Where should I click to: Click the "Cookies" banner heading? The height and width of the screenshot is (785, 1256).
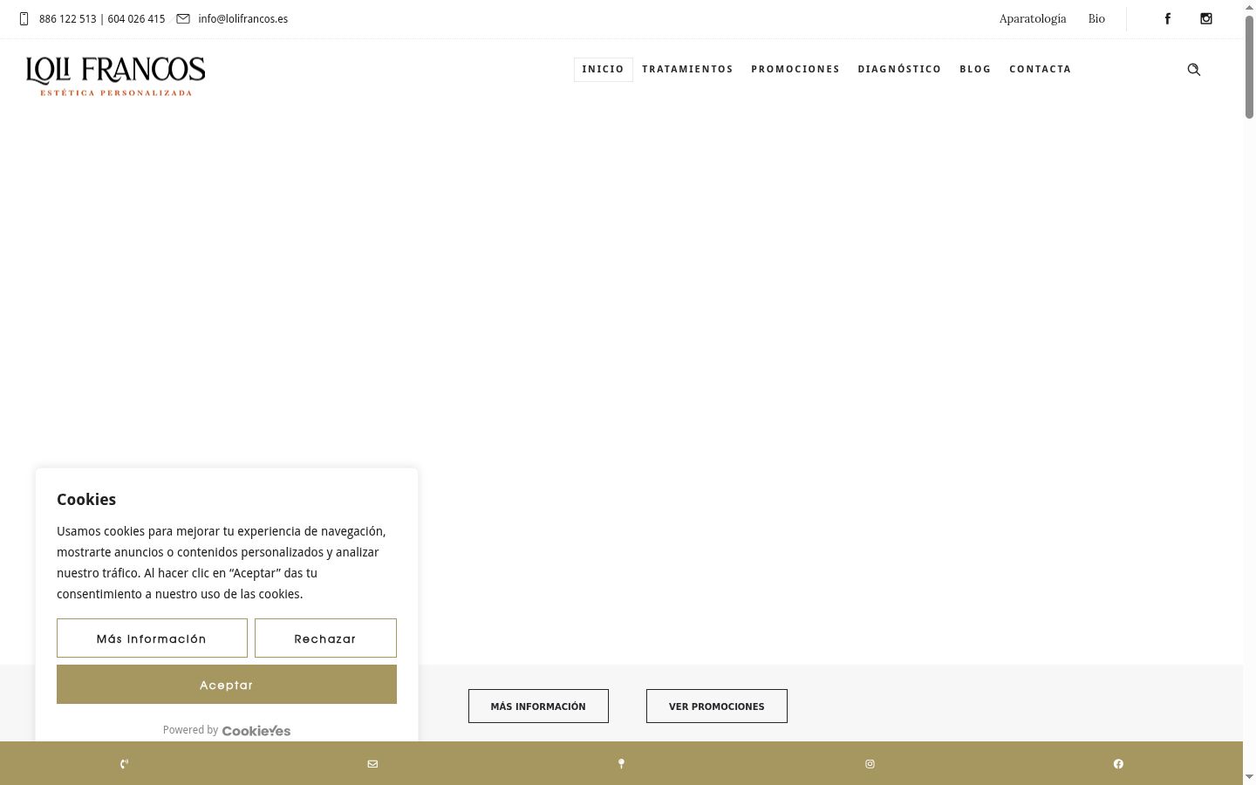pyautogui.click(x=86, y=500)
